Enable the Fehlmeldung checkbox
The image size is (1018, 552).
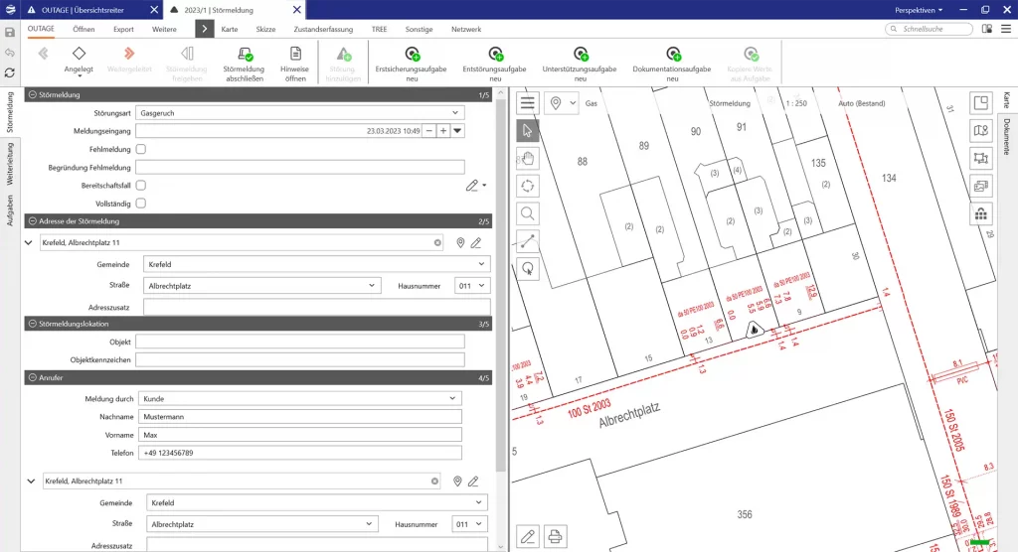click(x=141, y=149)
